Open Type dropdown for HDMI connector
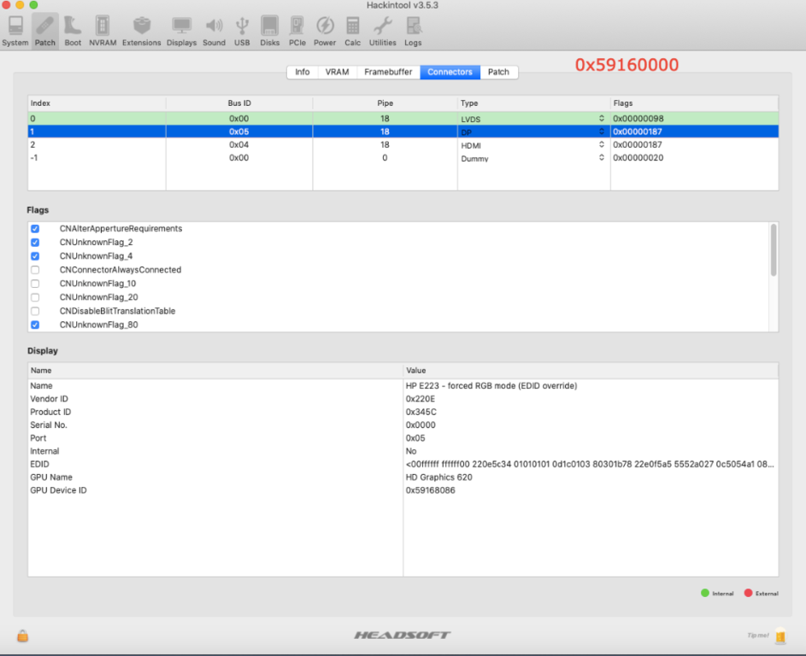 601,145
